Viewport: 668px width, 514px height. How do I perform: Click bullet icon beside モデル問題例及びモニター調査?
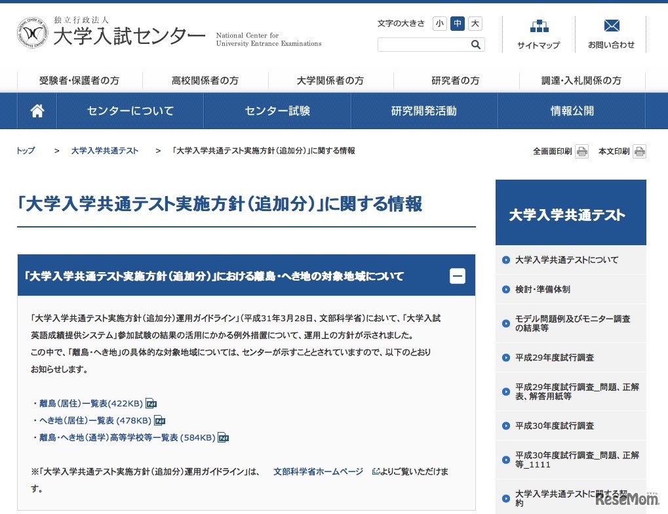coord(505,323)
